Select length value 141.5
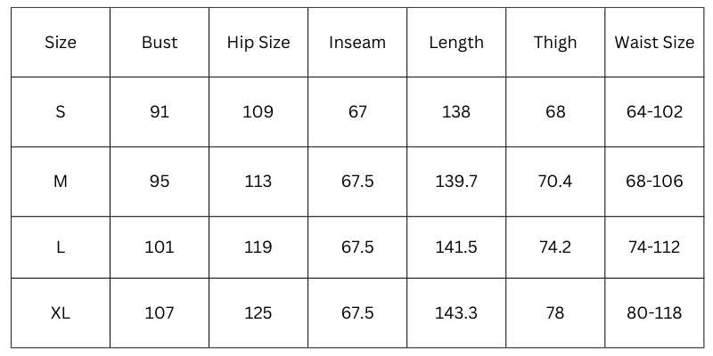 tap(456, 247)
